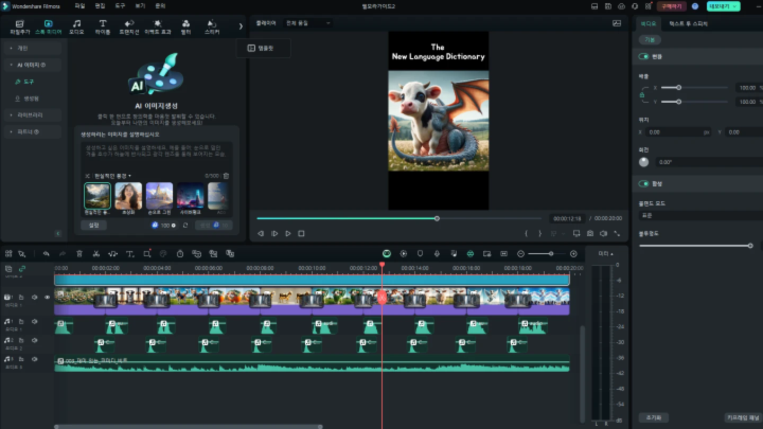763x429 pixels.
Task: Click the snapshot camera icon under preview
Action: pos(590,234)
